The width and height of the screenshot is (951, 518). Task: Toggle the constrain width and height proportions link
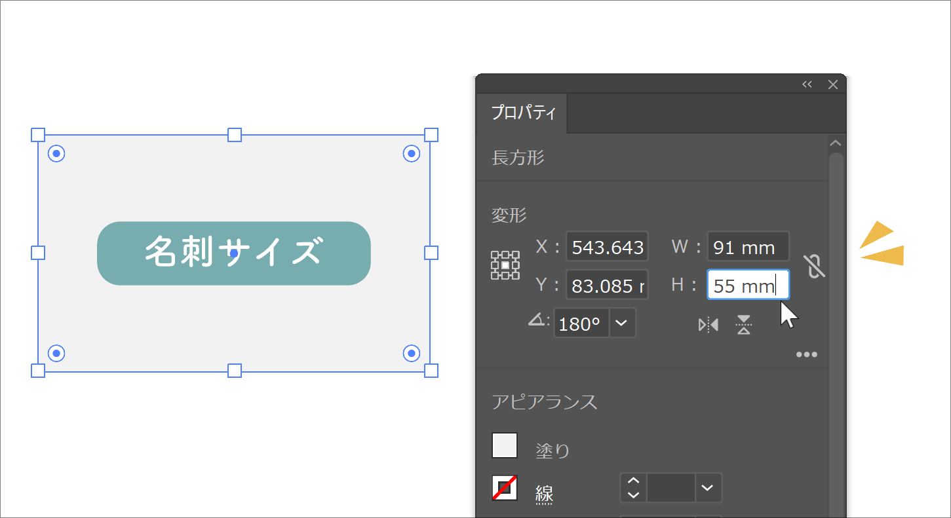point(814,265)
